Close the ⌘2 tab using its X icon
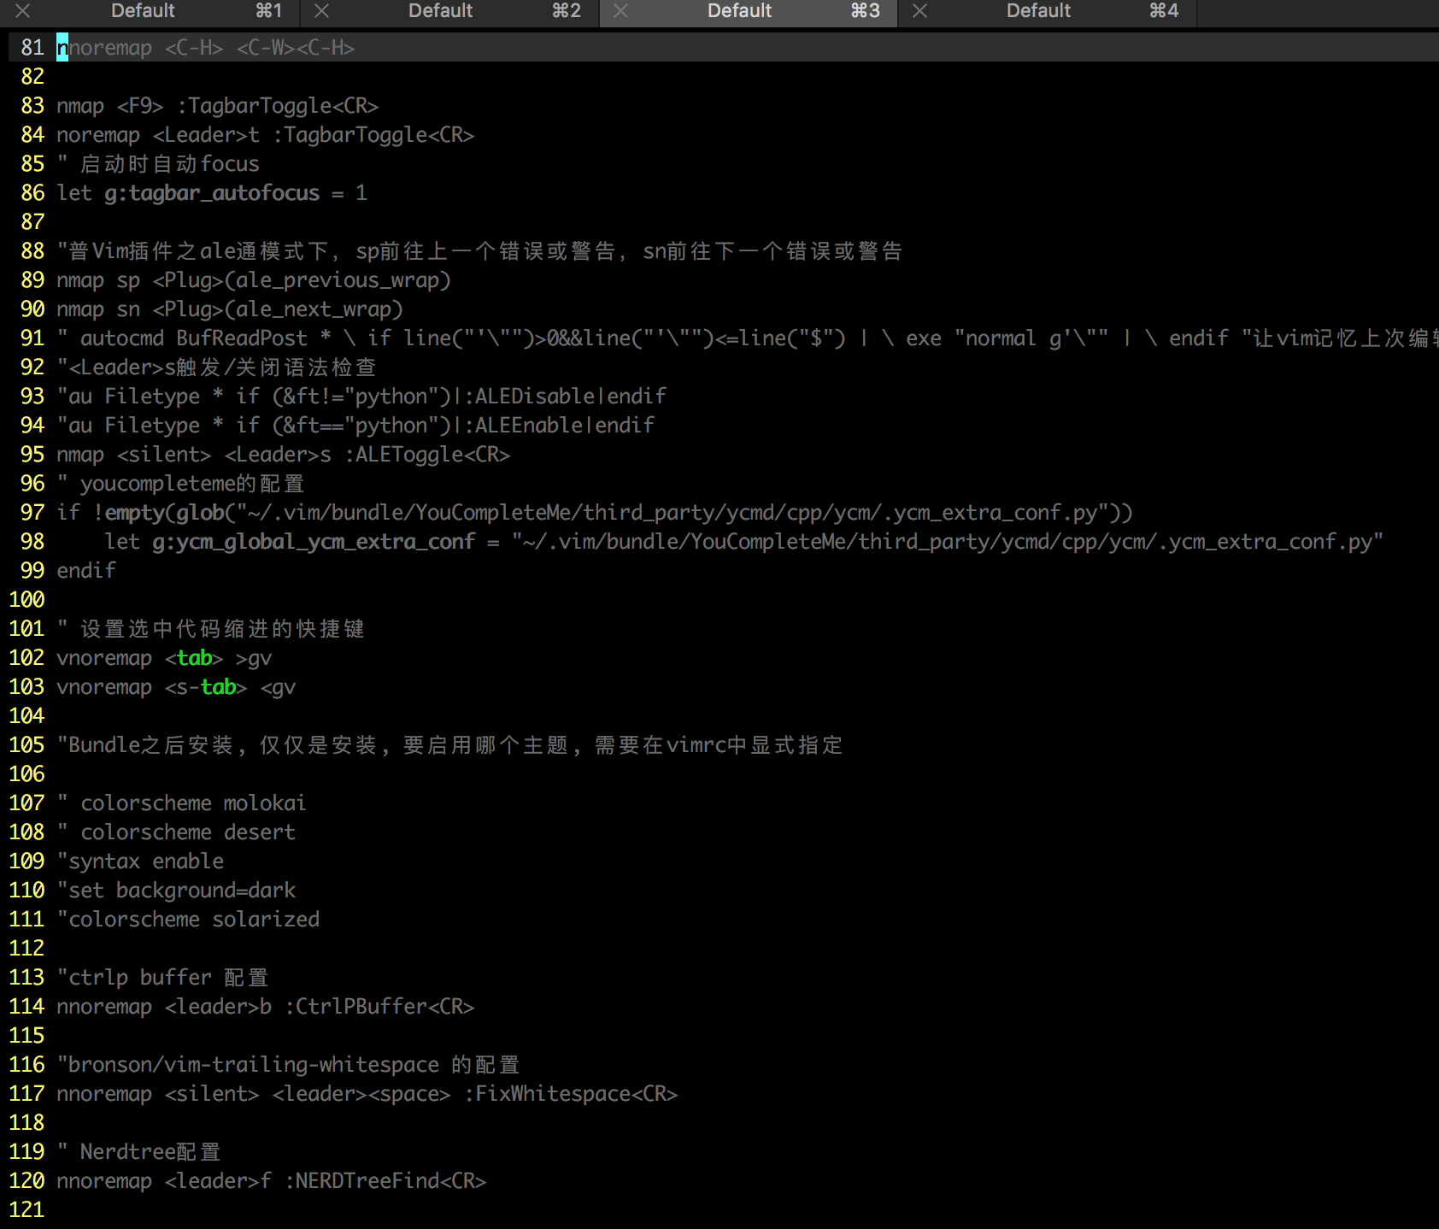 tap(322, 11)
